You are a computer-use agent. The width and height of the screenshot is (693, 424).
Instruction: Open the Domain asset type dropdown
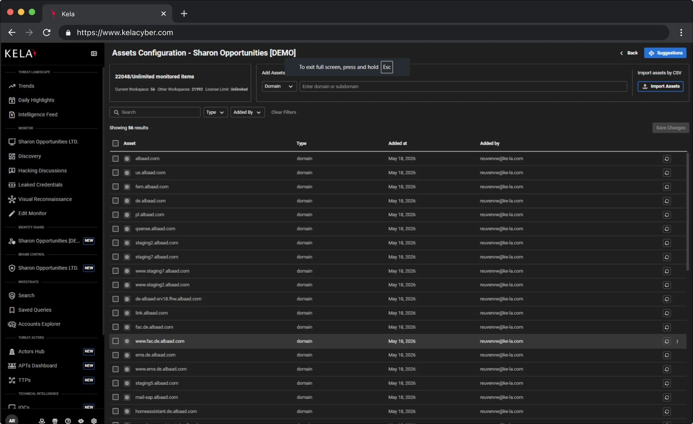279,86
